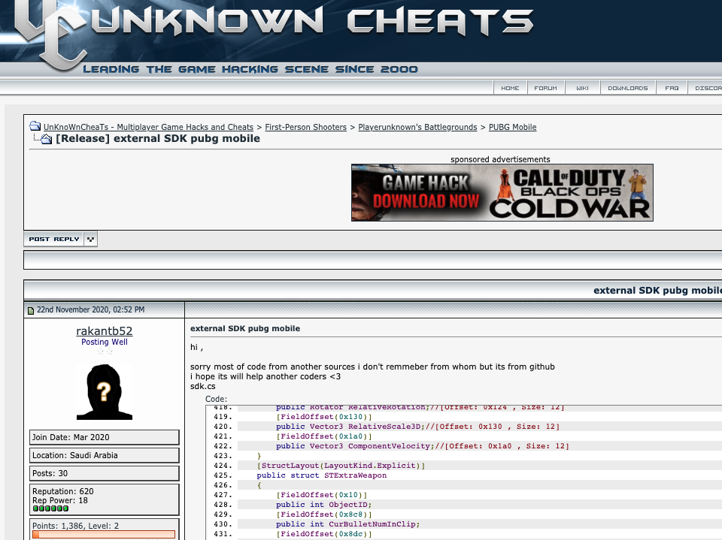Image resolution: width=722 pixels, height=540 pixels.
Task: Open First-Person Shooters breadcrumb link
Action: 306,127
